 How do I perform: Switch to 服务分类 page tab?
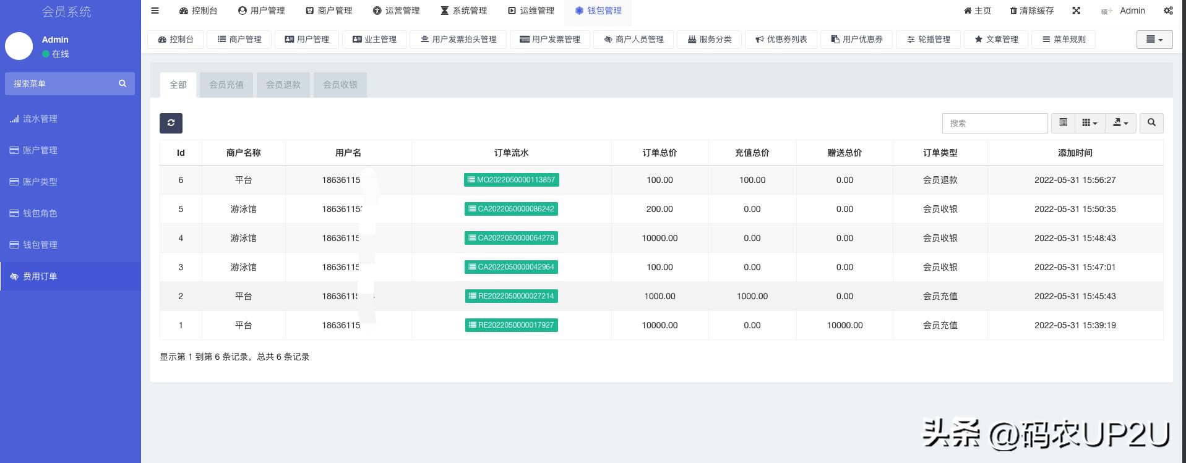click(x=710, y=39)
